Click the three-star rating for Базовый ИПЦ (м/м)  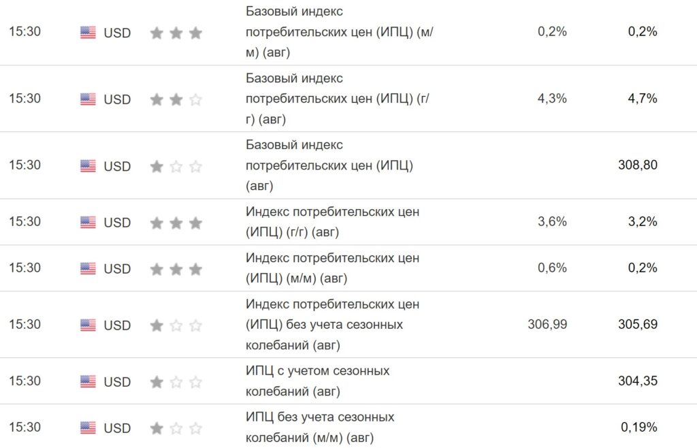tap(176, 33)
